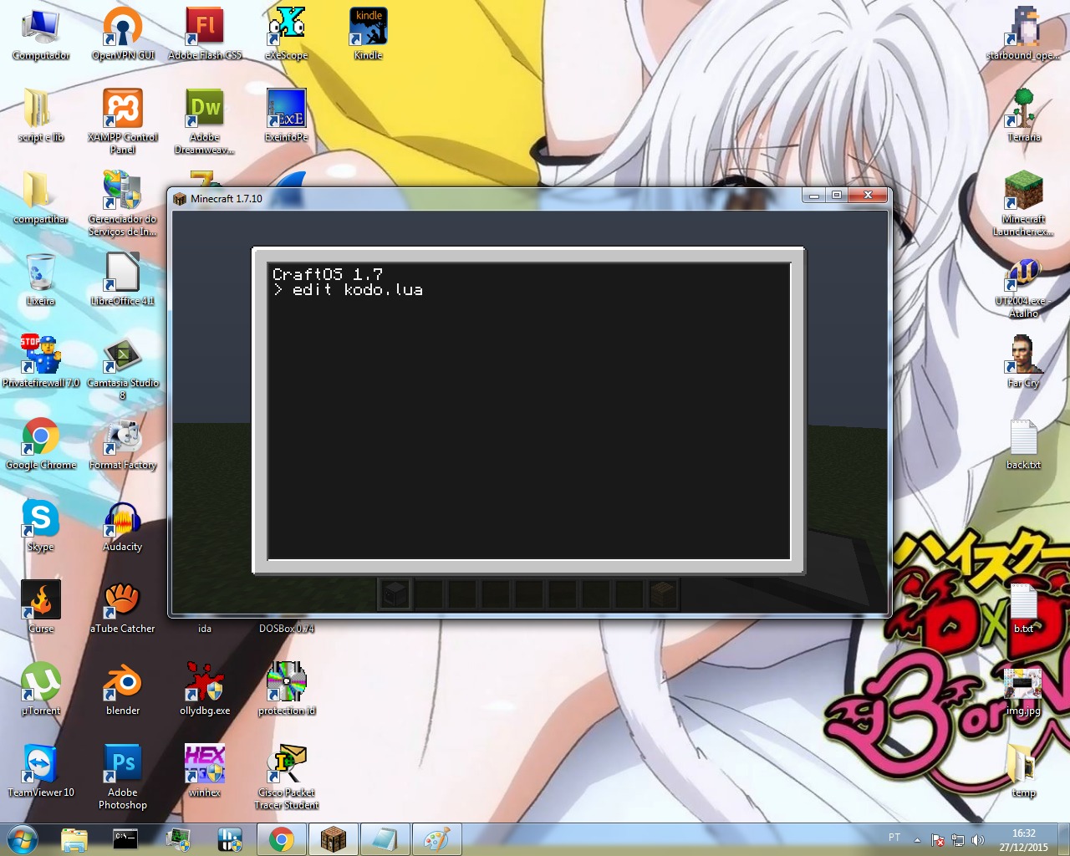1070x856 pixels.
Task: Open the compartilhar folder
Action: click(x=40, y=197)
